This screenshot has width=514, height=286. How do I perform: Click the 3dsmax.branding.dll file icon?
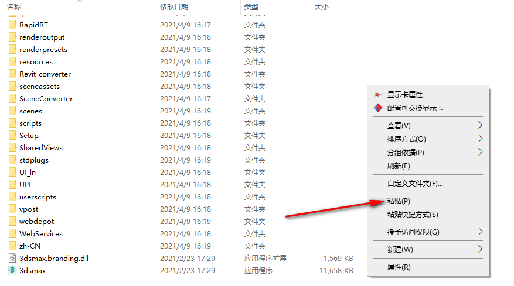(12, 258)
